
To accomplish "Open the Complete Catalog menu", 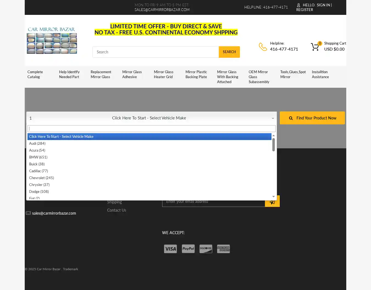I will coord(35,74).
